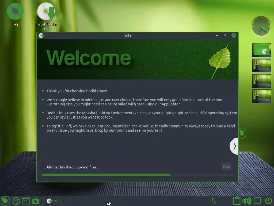274x206 pixels.
Task: Launch the Chromium web browser from the panel
Action: coord(16,201)
